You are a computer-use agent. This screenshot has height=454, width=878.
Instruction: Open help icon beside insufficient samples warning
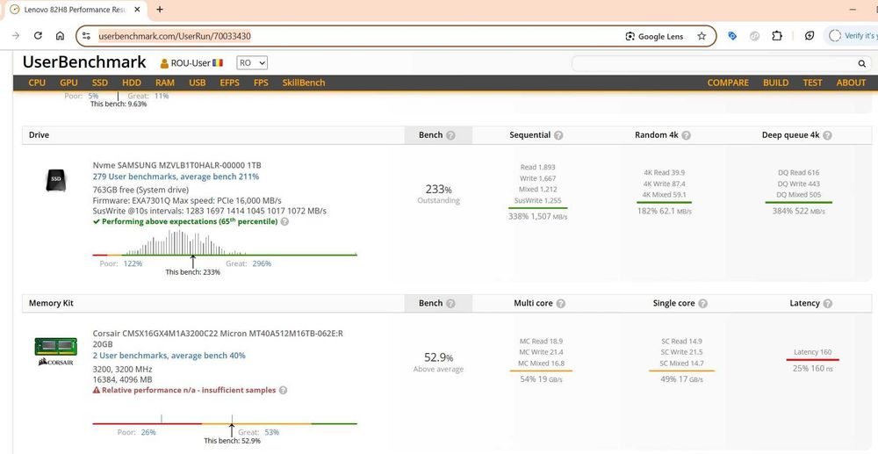coord(284,390)
